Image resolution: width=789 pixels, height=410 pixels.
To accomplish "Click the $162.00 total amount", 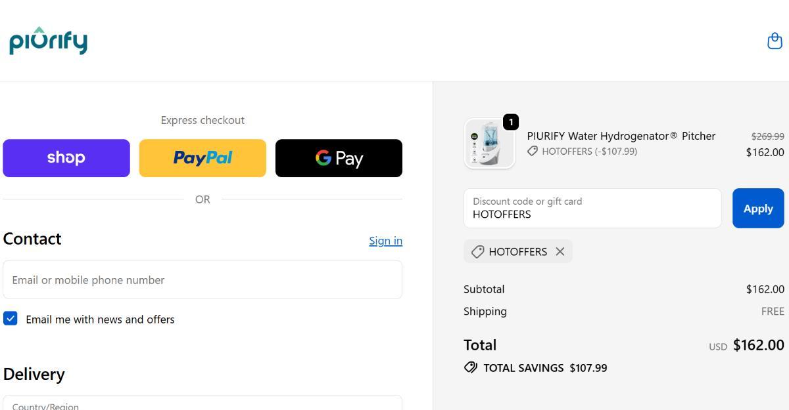I will click(758, 345).
